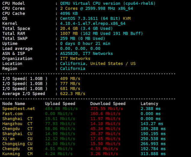Click the CPU model value 'QEMU Virtual CPU version (cpu64-rhel6)'
Image resolution: width=191 pixels, height=157 pixels.
click(108, 3)
